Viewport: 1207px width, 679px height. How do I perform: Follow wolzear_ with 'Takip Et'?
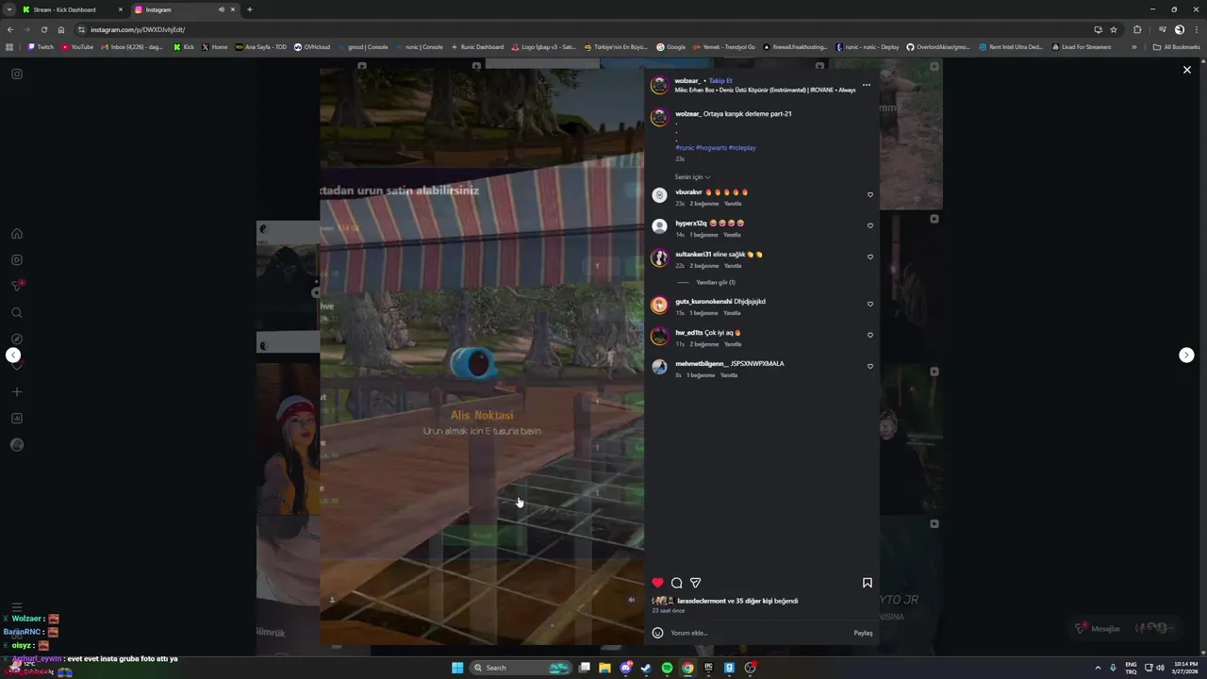point(720,81)
